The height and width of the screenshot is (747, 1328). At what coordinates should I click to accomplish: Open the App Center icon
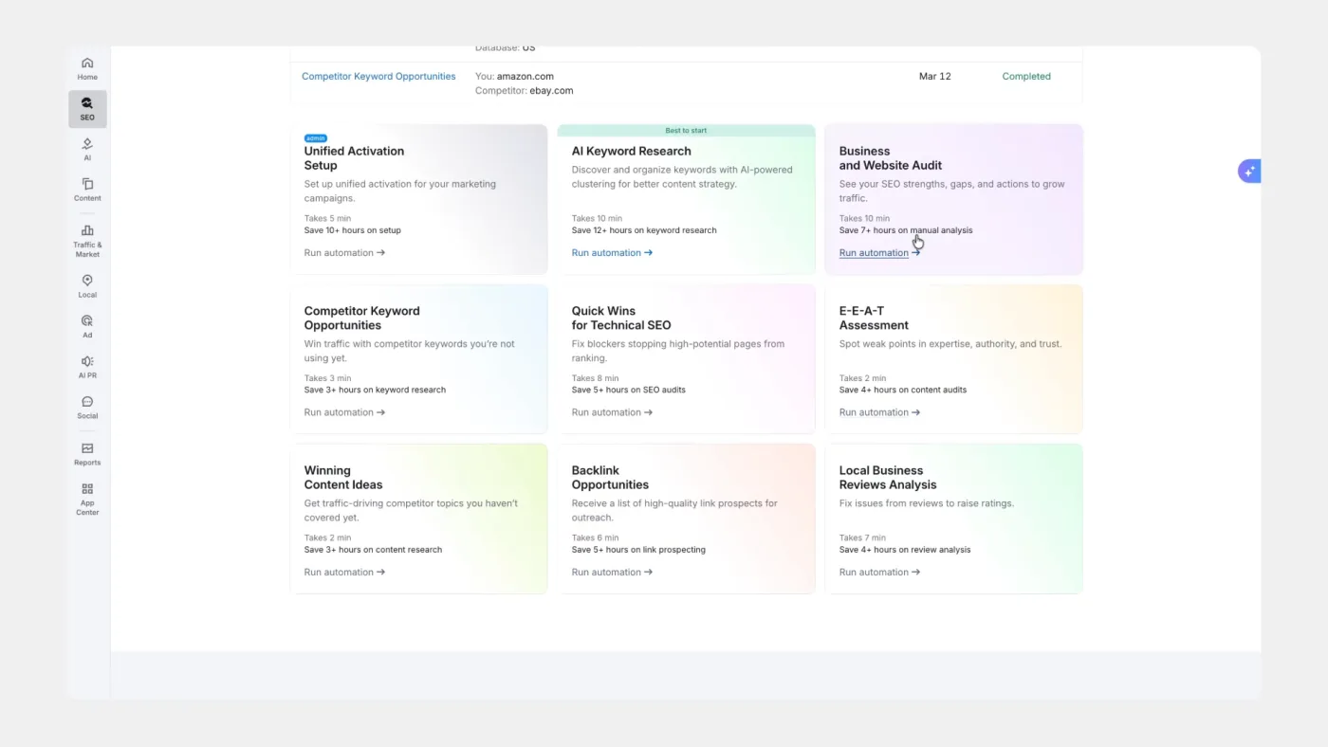87,499
